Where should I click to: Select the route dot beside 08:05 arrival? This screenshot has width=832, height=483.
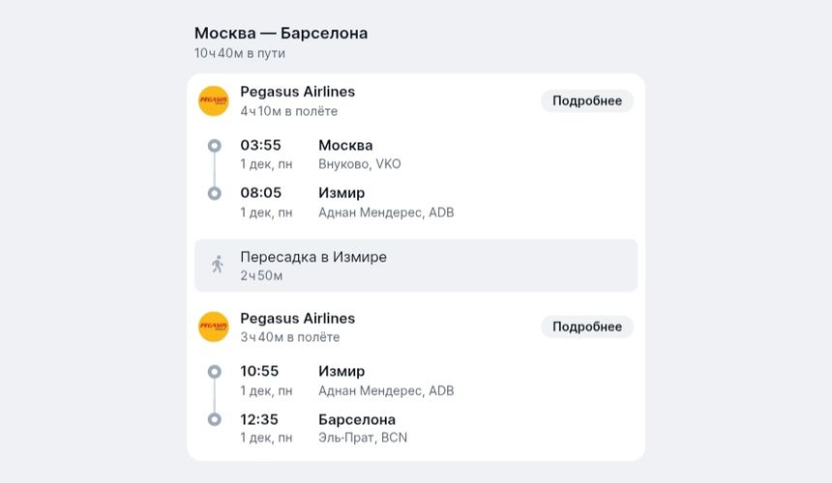point(215,193)
